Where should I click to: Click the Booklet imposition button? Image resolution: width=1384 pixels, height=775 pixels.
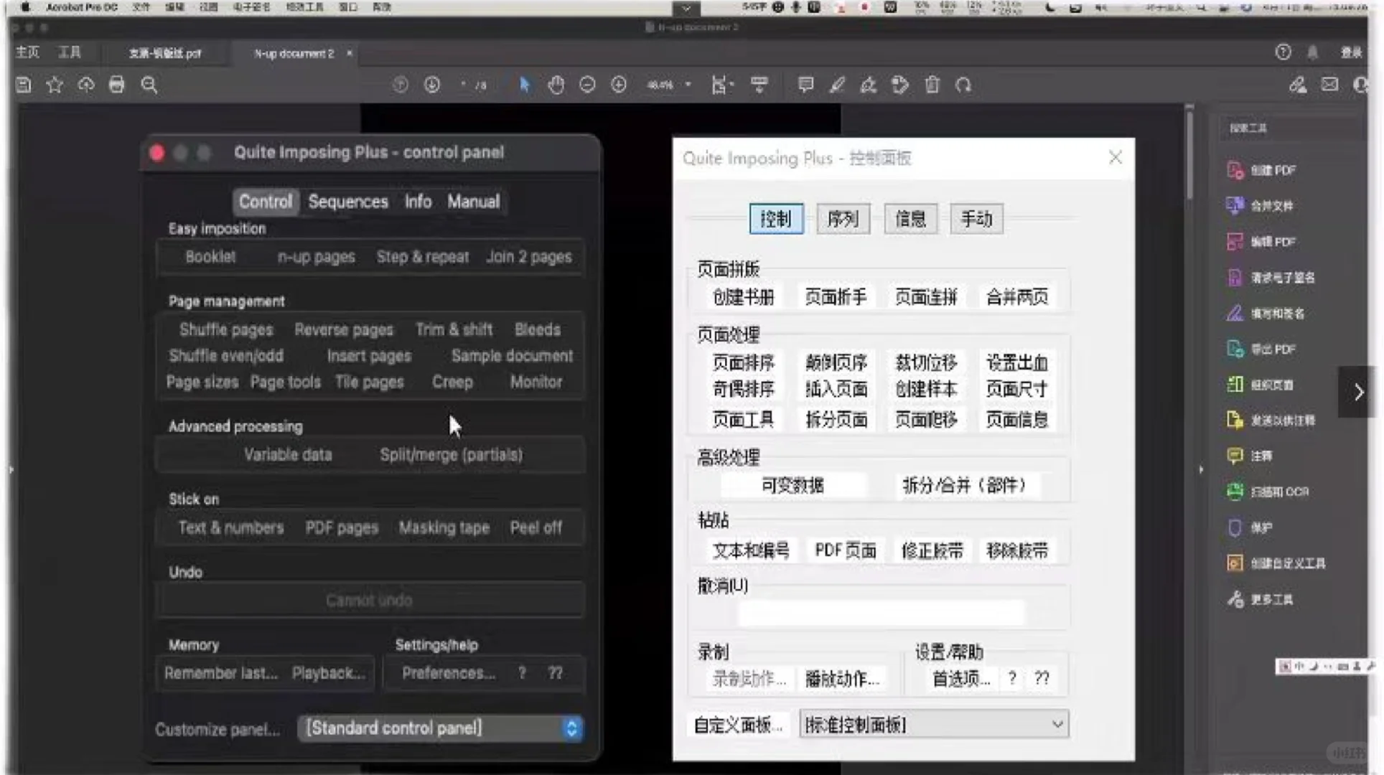[210, 256]
